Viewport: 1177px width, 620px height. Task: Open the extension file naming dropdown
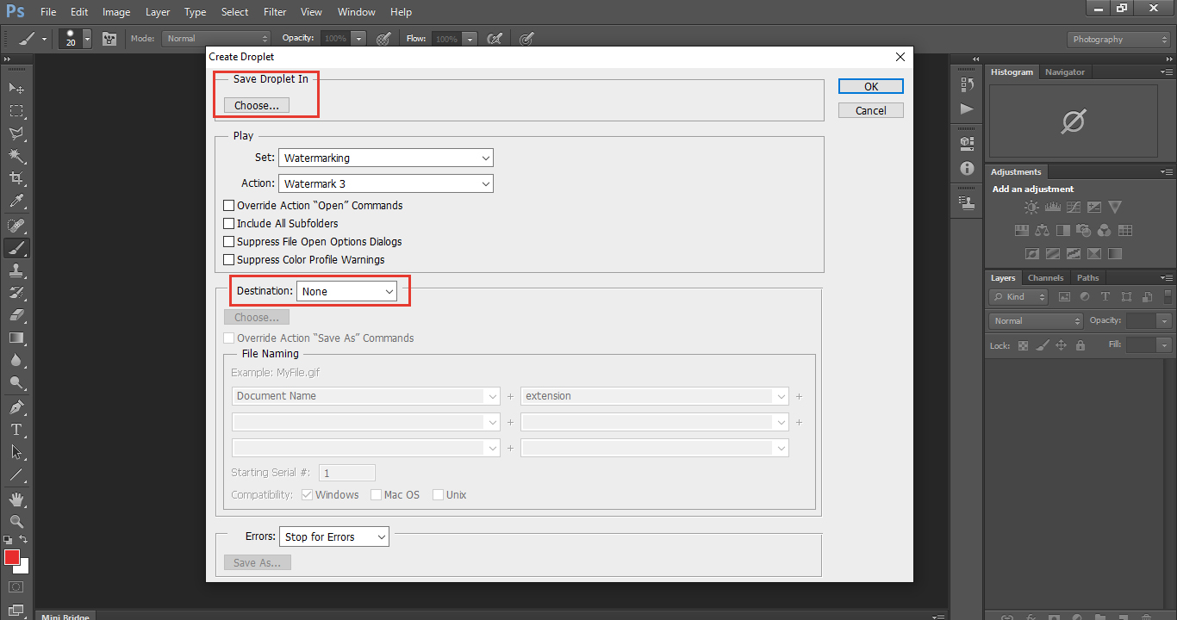(x=655, y=396)
